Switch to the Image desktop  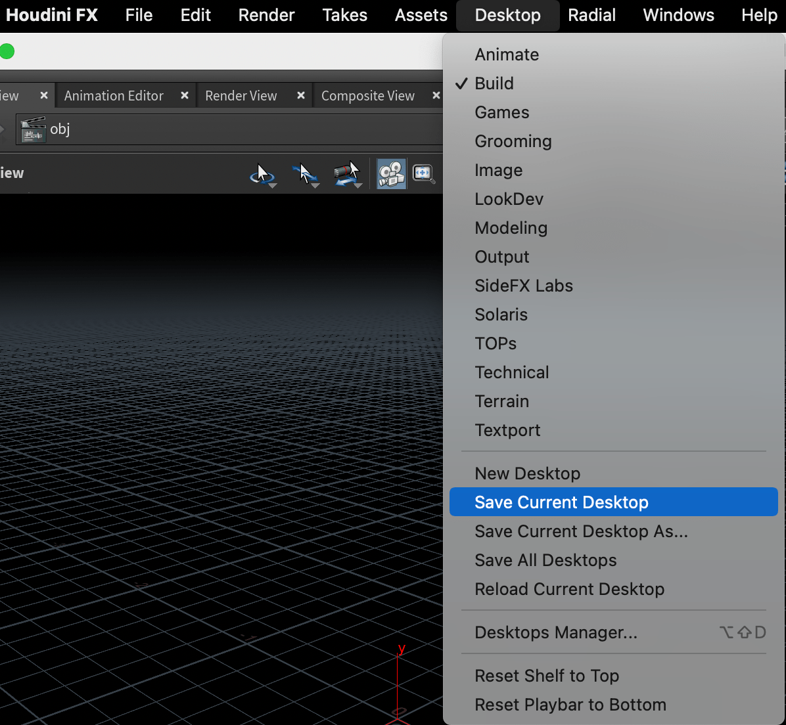pyautogui.click(x=614, y=170)
